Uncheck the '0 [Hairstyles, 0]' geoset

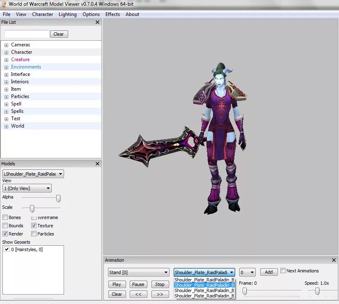point(7,249)
